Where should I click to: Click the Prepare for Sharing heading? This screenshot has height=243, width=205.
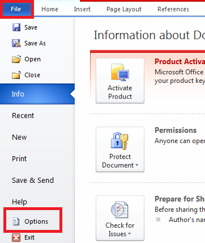(180, 199)
